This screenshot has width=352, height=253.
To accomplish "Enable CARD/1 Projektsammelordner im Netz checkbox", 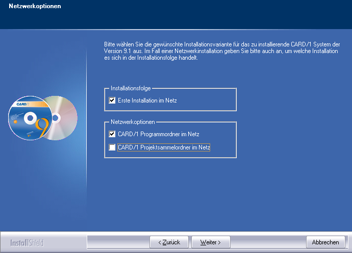I will 112,147.
